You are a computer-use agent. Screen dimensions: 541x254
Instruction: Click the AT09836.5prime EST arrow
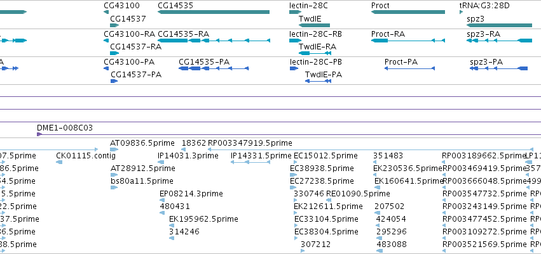[114, 149]
